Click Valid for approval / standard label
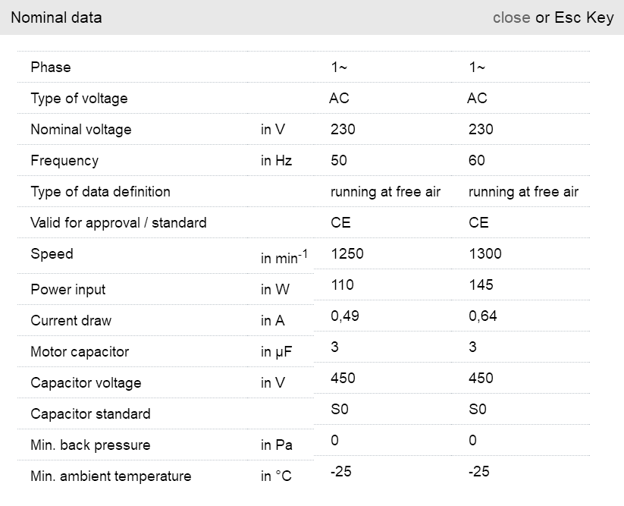Screen dimensions: 624x506 (x=118, y=223)
